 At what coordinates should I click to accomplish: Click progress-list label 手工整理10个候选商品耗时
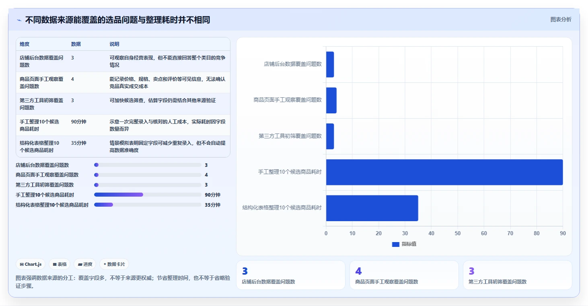tap(45, 195)
